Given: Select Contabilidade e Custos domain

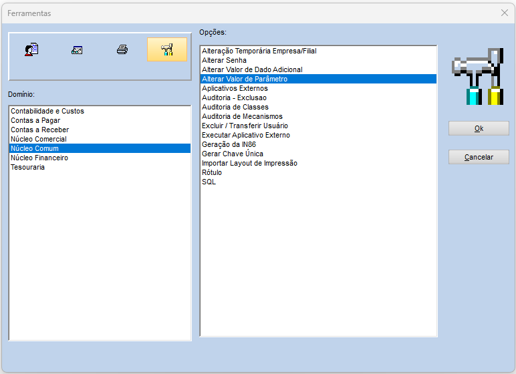Looking at the screenshot, I should coord(47,111).
